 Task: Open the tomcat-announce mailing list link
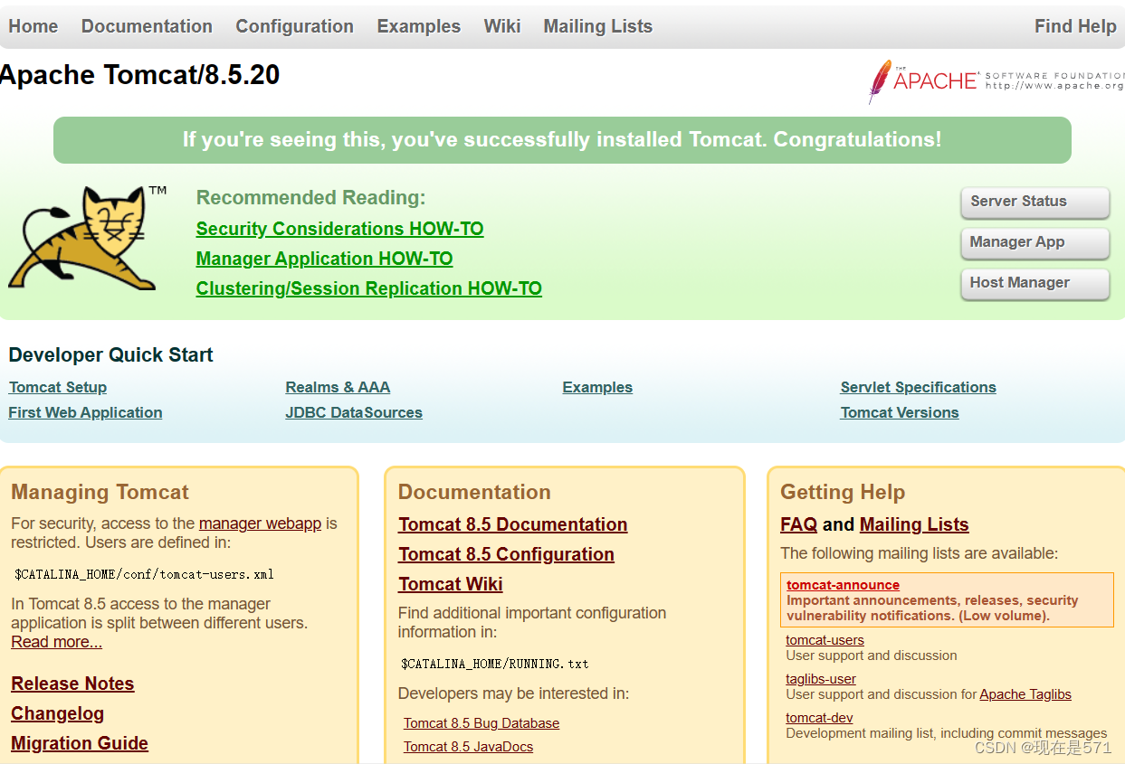pos(843,585)
